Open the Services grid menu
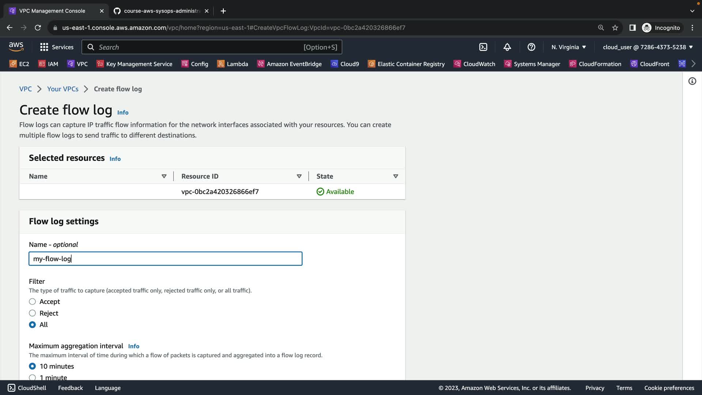Image resolution: width=702 pixels, height=395 pixels. (57, 47)
